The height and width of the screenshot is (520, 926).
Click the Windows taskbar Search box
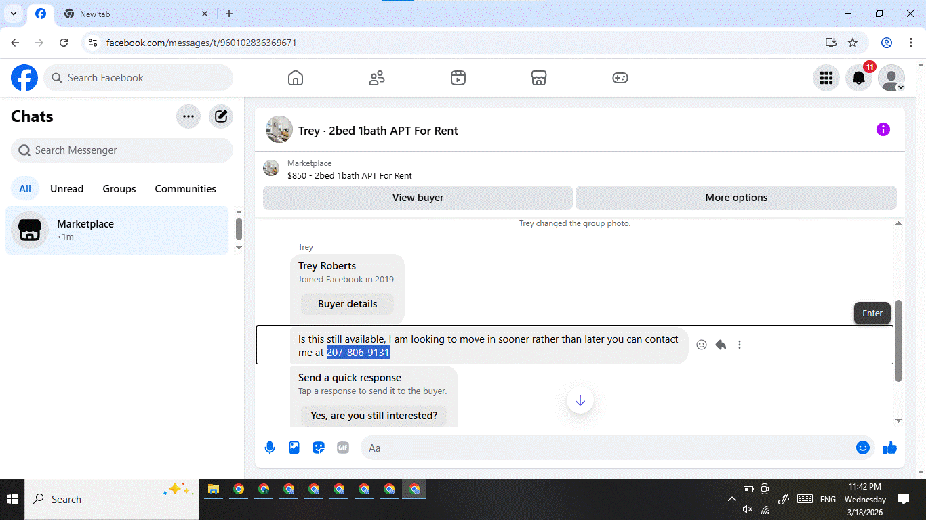[x=112, y=500]
